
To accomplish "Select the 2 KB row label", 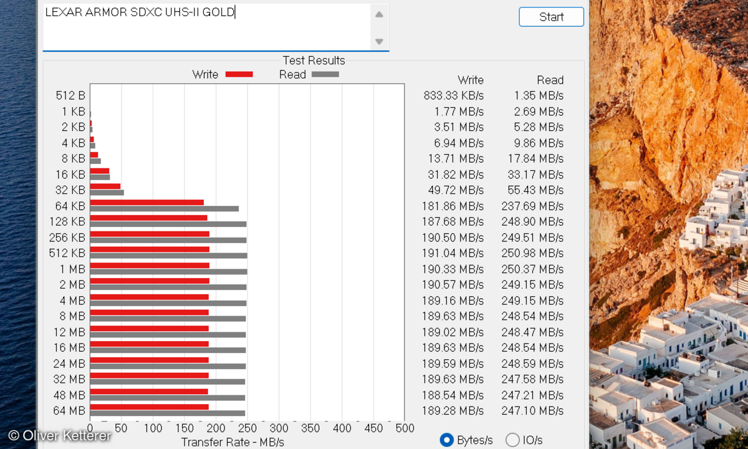I will click(74, 127).
